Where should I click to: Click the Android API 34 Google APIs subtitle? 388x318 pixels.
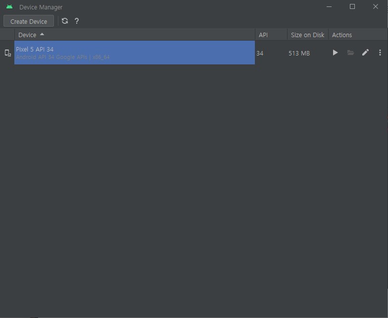[x=62, y=57]
